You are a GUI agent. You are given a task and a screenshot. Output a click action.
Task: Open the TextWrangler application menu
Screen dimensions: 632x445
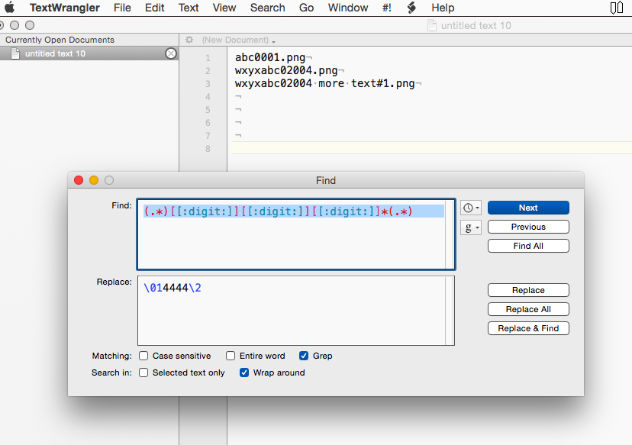point(64,8)
